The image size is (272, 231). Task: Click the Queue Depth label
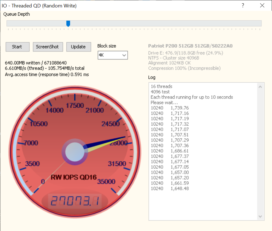(17, 14)
